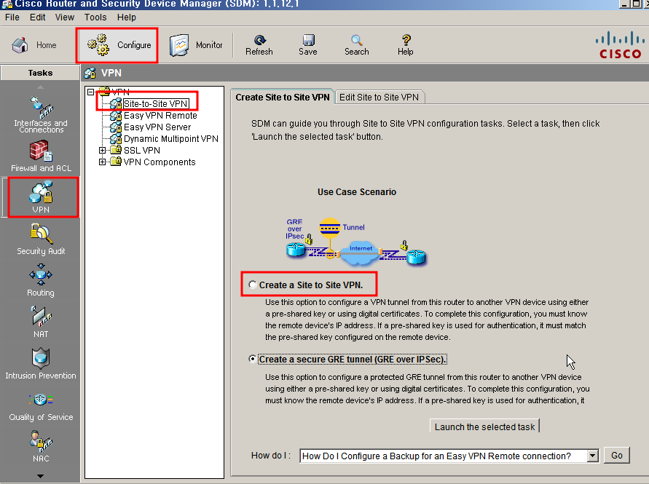Open the Monitor view
This screenshot has width=649, height=484.
click(196, 45)
